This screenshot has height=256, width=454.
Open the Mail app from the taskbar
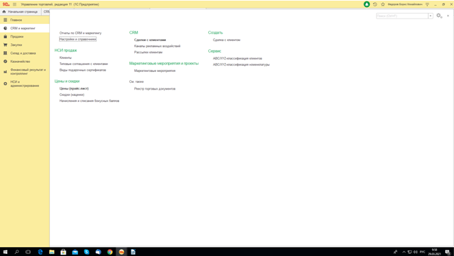tap(75, 252)
